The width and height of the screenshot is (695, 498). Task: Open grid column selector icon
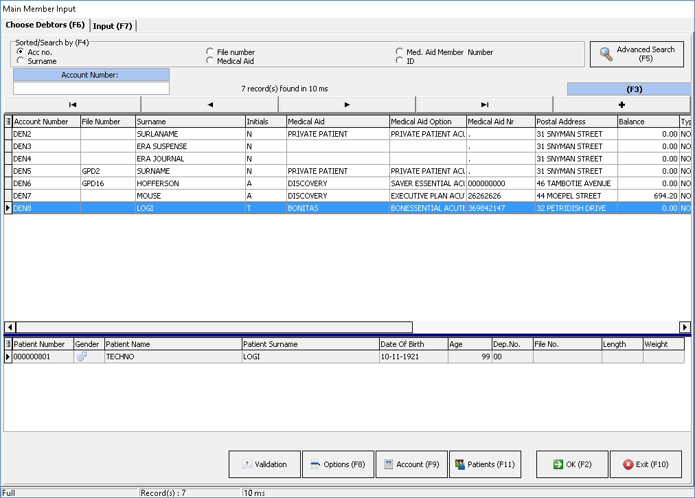(x=8, y=122)
